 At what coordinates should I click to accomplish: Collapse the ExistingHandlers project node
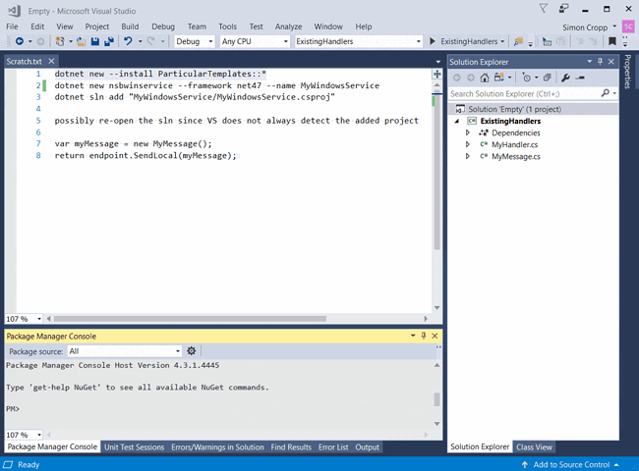tap(457, 121)
